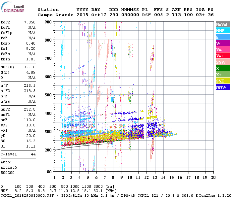
Task: Click the yE value 20.0
Action: point(31,136)
